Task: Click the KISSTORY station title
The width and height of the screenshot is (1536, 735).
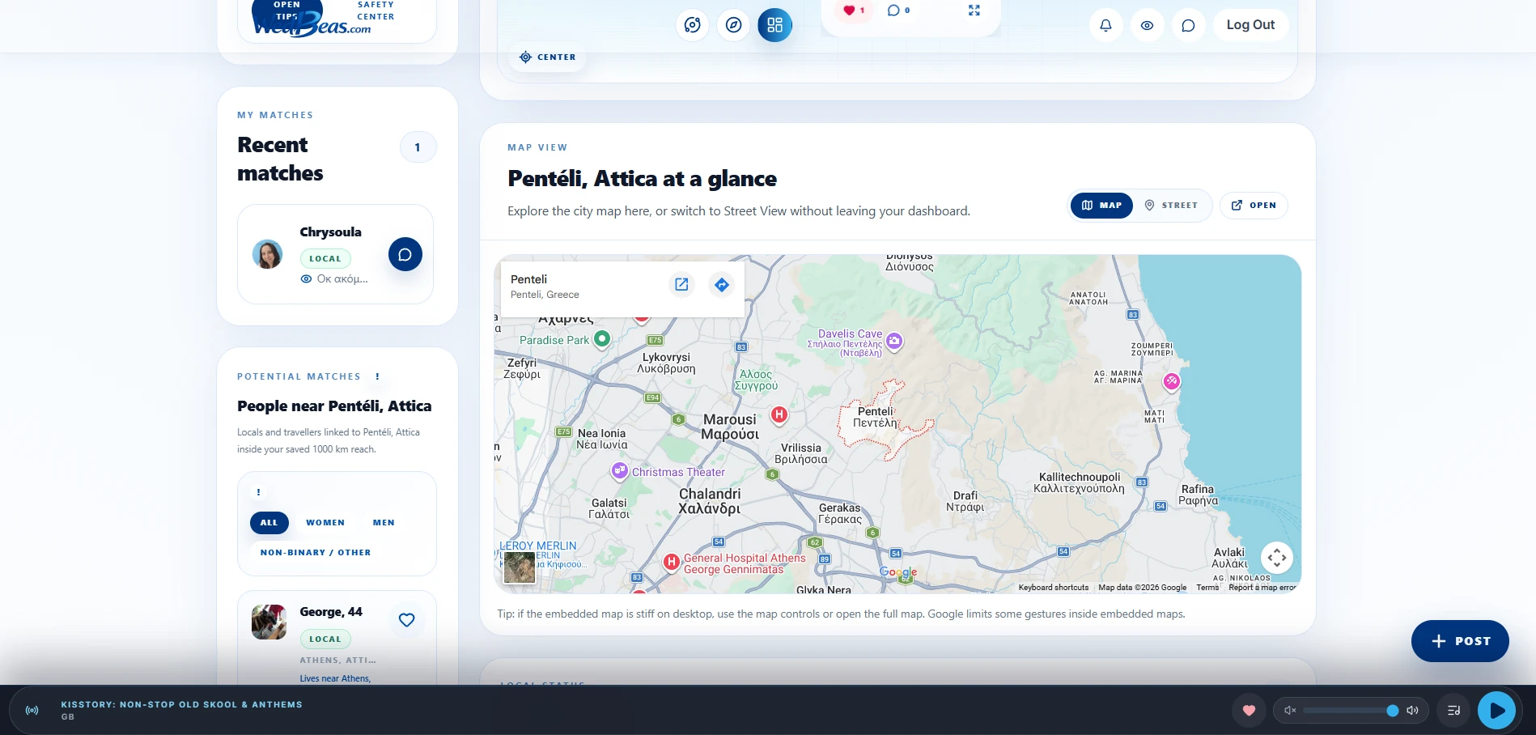Action: pyautogui.click(x=182, y=704)
